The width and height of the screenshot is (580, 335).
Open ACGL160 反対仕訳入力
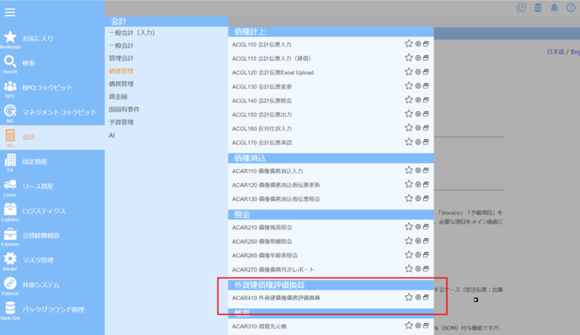(x=261, y=129)
